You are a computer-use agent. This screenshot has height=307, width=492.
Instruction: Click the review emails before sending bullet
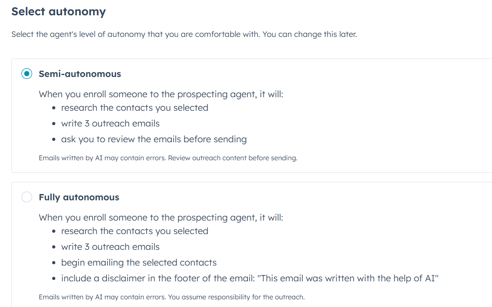tap(154, 139)
